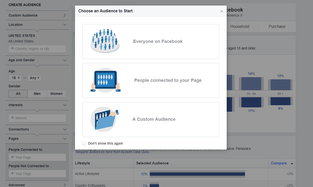Expand the Advanced section

click(37, 185)
